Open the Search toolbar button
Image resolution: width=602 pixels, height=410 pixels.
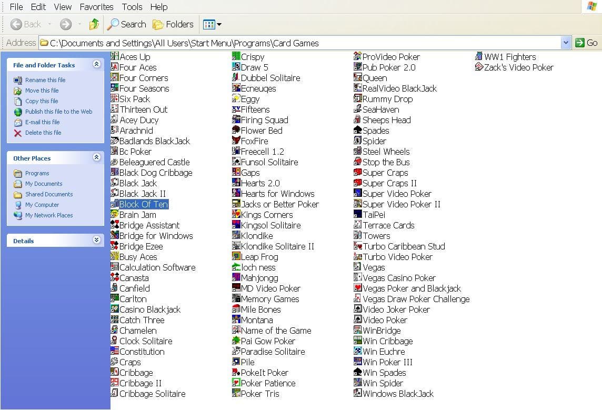click(126, 24)
